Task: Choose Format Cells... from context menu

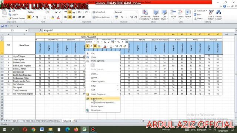Action: (x=103, y=99)
